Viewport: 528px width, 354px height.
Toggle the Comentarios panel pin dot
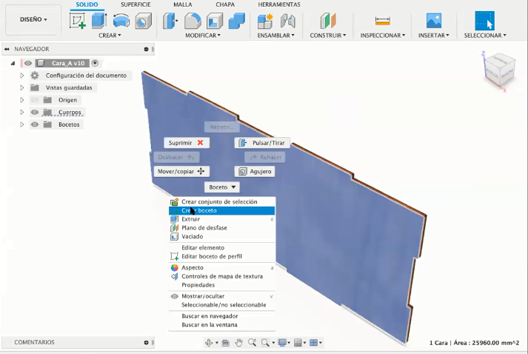146,342
